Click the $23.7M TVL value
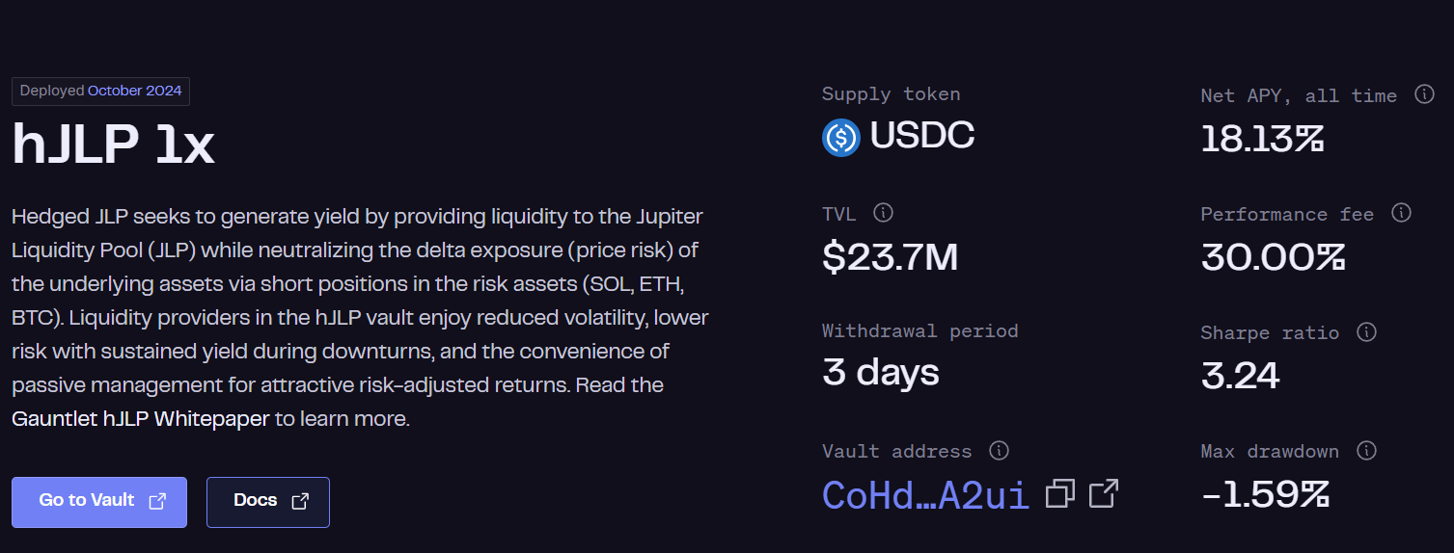 click(890, 257)
